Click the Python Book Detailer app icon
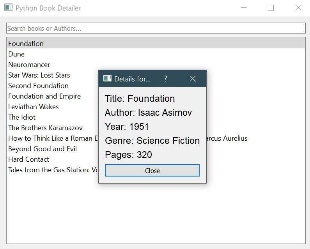This screenshot has width=310, height=249. pyautogui.click(x=9, y=8)
